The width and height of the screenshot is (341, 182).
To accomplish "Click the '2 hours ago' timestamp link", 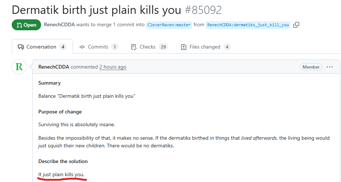I will [x=113, y=67].
